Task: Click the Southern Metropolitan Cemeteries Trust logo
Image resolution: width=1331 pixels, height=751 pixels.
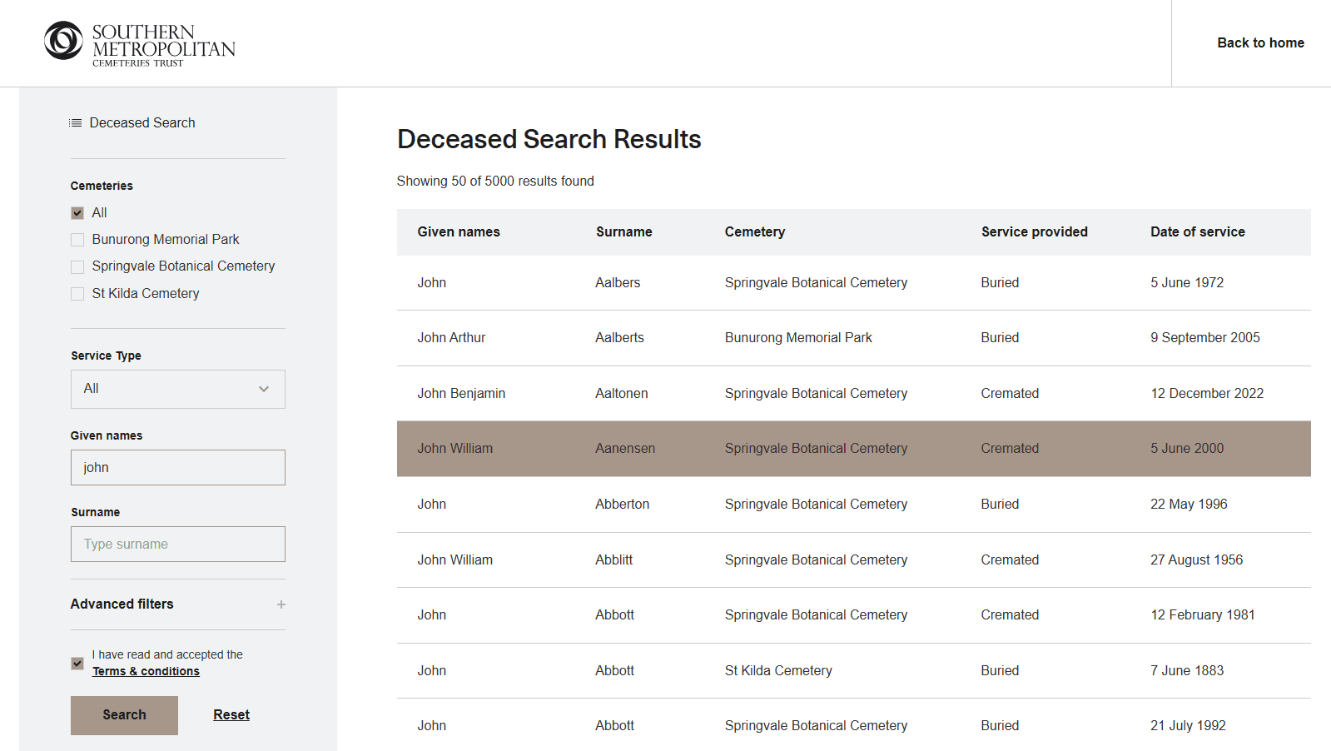Action: click(x=140, y=43)
